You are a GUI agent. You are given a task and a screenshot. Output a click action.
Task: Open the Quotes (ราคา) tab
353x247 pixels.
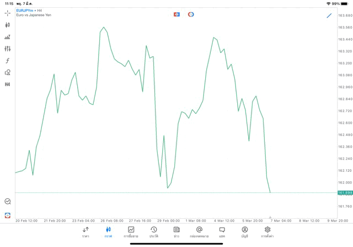[85, 232]
